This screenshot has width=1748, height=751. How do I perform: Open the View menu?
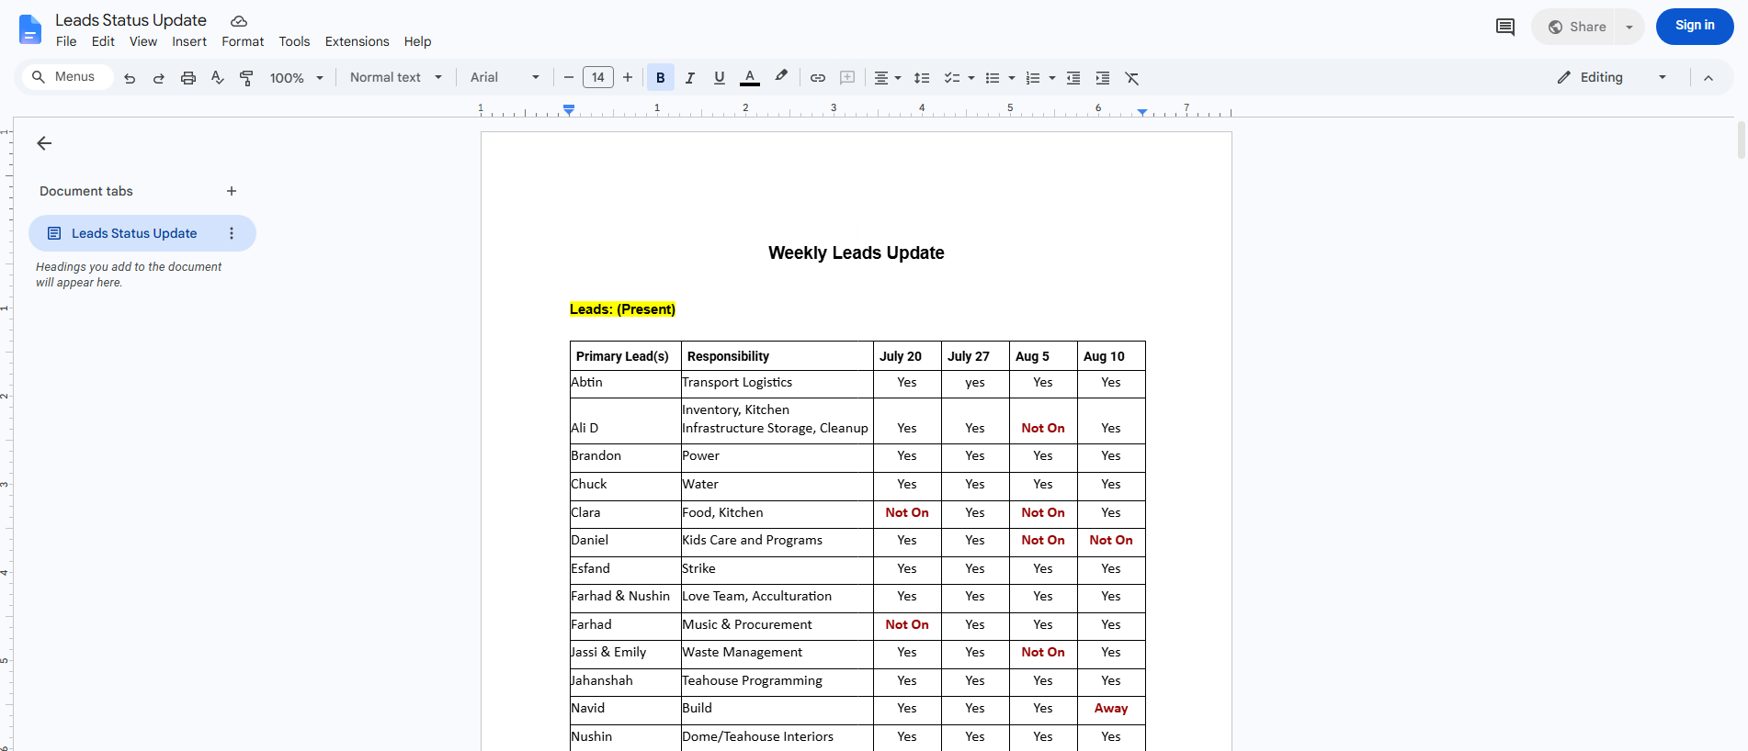click(x=143, y=41)
